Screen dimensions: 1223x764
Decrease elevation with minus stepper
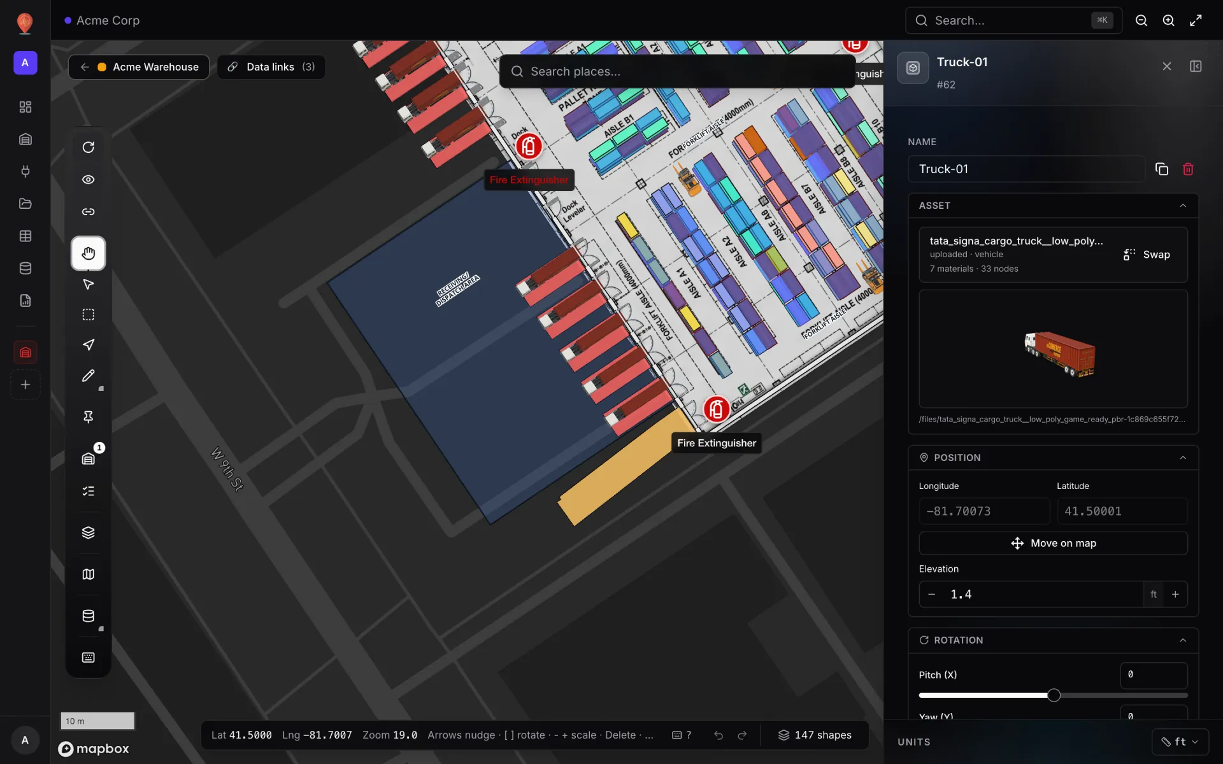(x=932, y=594)
